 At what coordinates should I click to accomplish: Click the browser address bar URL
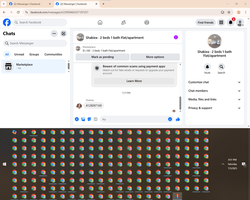click(59, 12)
